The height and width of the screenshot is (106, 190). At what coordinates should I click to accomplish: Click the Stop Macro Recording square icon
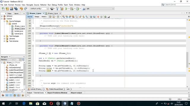tap(102, 17)
